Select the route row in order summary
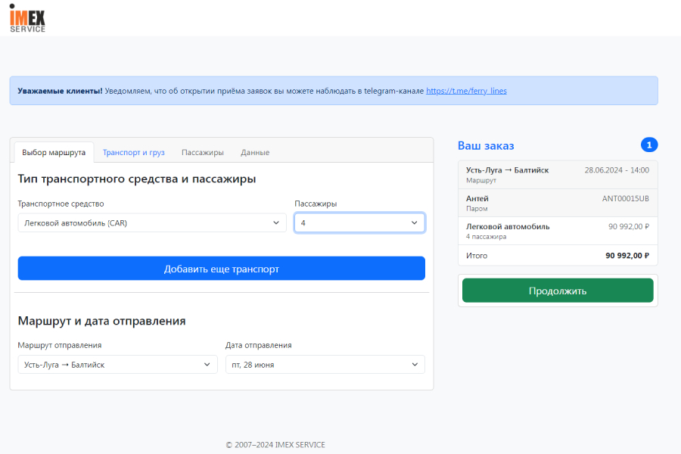 pyautogui.click(x=557, y=175)
